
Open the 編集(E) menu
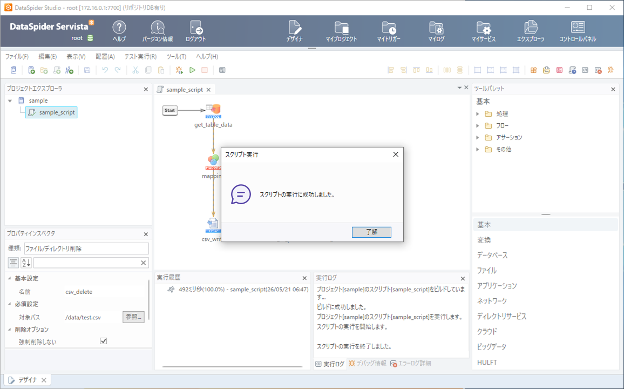point(48,57)
